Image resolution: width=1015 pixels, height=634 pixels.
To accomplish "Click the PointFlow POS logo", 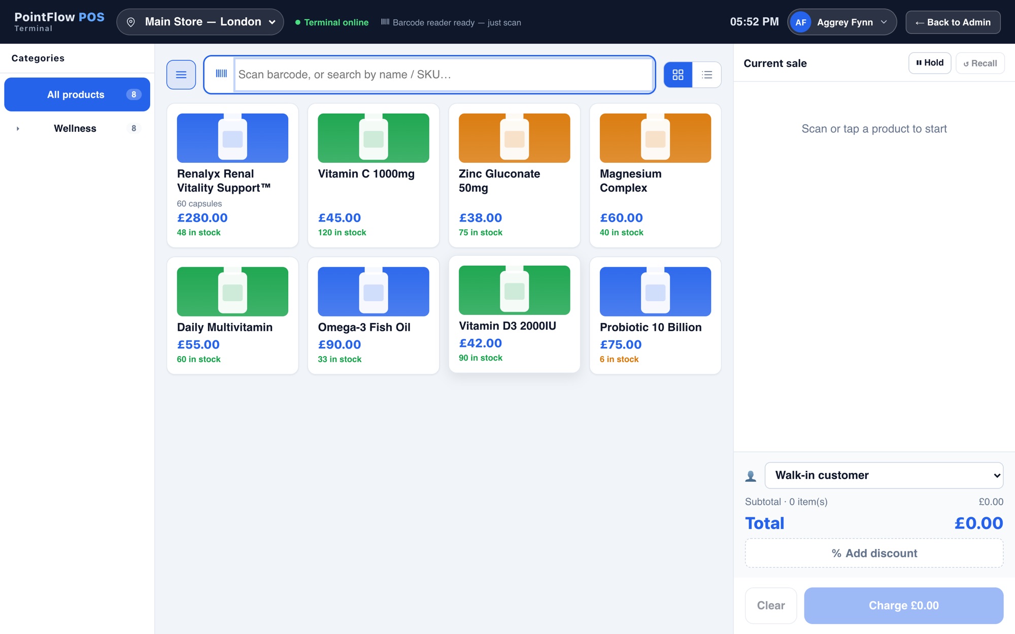I will click(59, 22).
